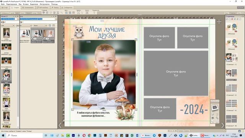Select Страница 7-8 grid thumbnail in pages panel
This screenshot has height=138, width=245.
231,103
